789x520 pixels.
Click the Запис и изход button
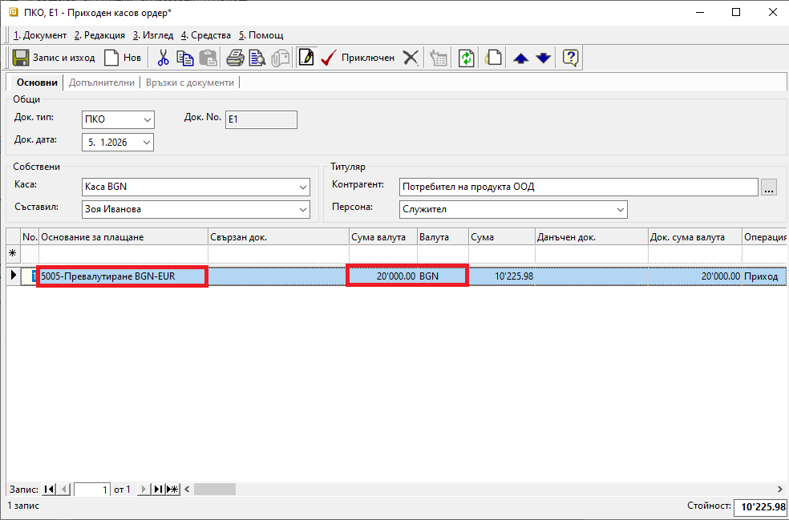click(x=54, y=58)
